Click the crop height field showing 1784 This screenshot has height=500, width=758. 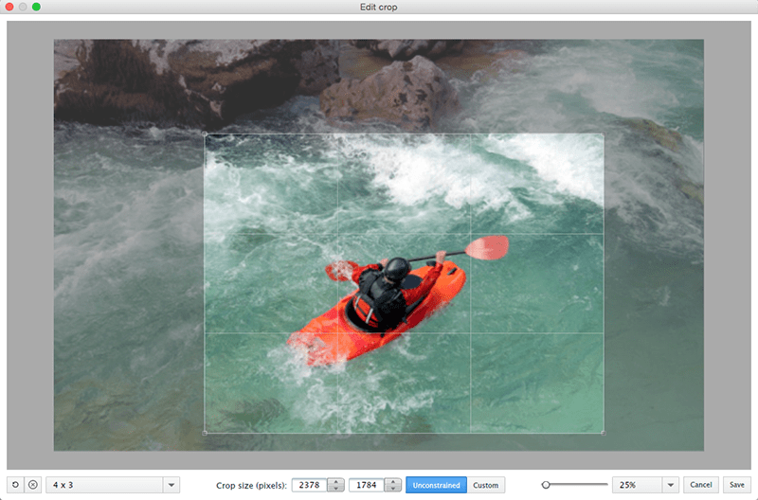[367, 485]
